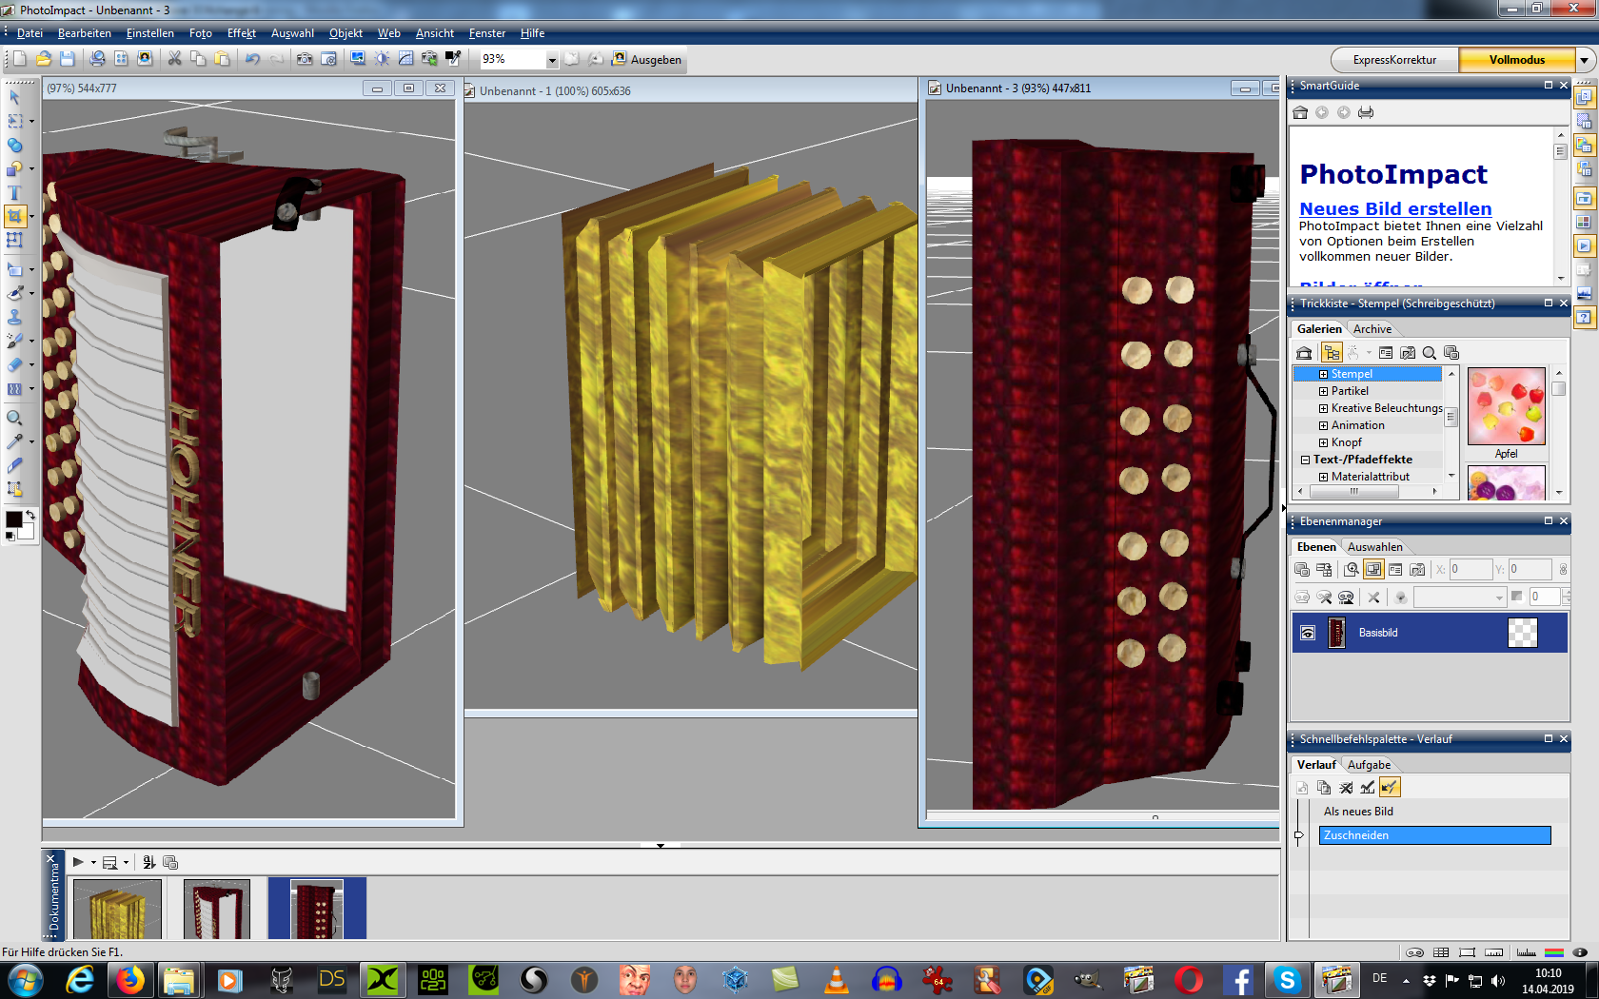
Task: Toggle visibility of Basisbild layer
Action: click(1308, 633)
